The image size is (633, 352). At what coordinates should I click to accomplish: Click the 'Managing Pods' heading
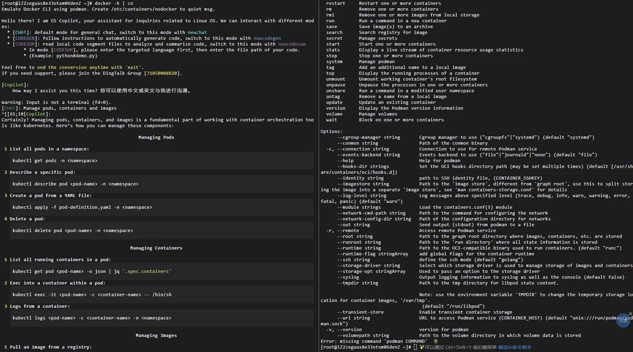(x=156, y=138)
